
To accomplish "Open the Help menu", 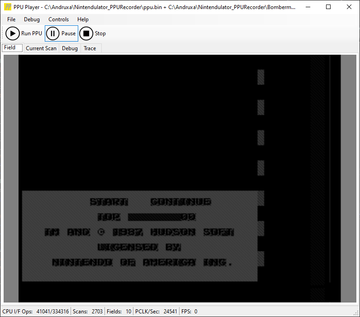I will (x=83, y=19).
